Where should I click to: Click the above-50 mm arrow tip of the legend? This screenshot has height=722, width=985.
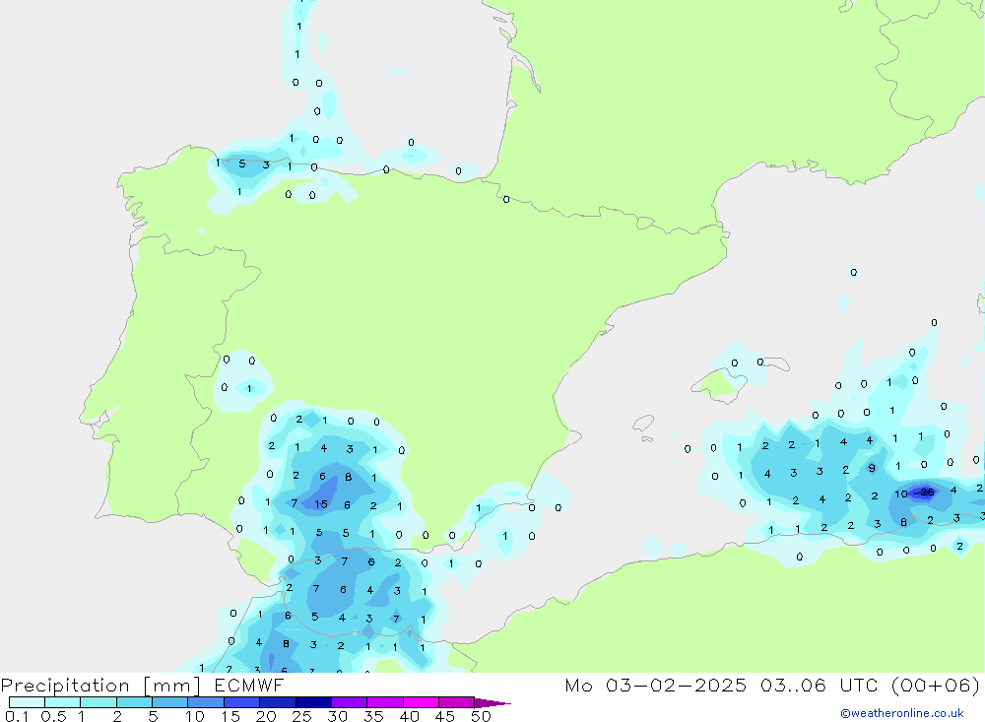pyautogui.click(x=492, y=703)
